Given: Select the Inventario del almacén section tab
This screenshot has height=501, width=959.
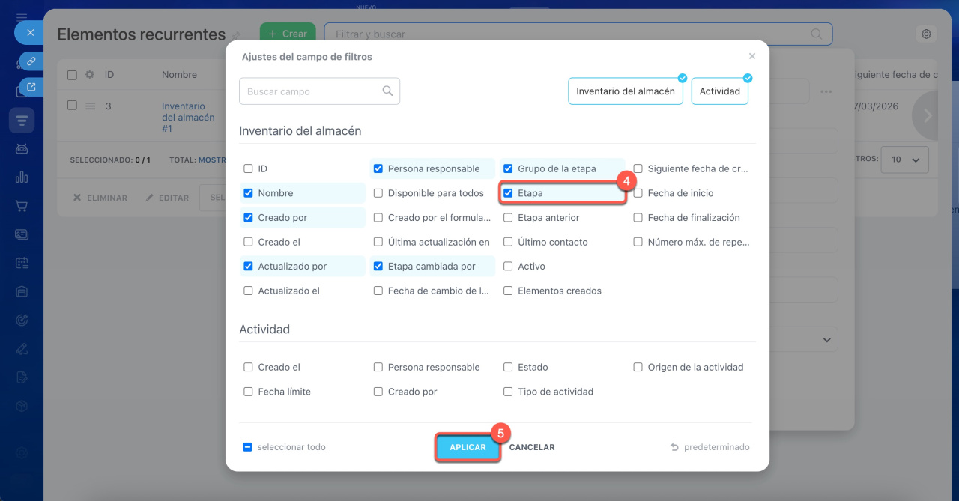Looking at the screenshot, I should coord(625,91).
